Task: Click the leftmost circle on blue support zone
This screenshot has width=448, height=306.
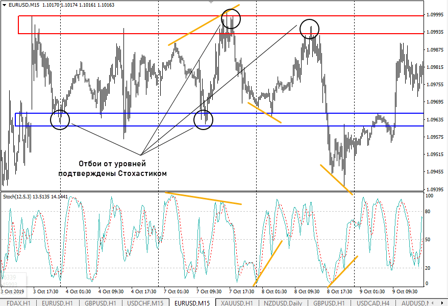Action: click(60, 120)
